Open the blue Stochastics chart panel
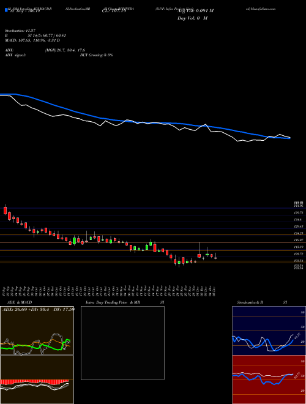Screen dimensions: 306x404 (269, 331)
